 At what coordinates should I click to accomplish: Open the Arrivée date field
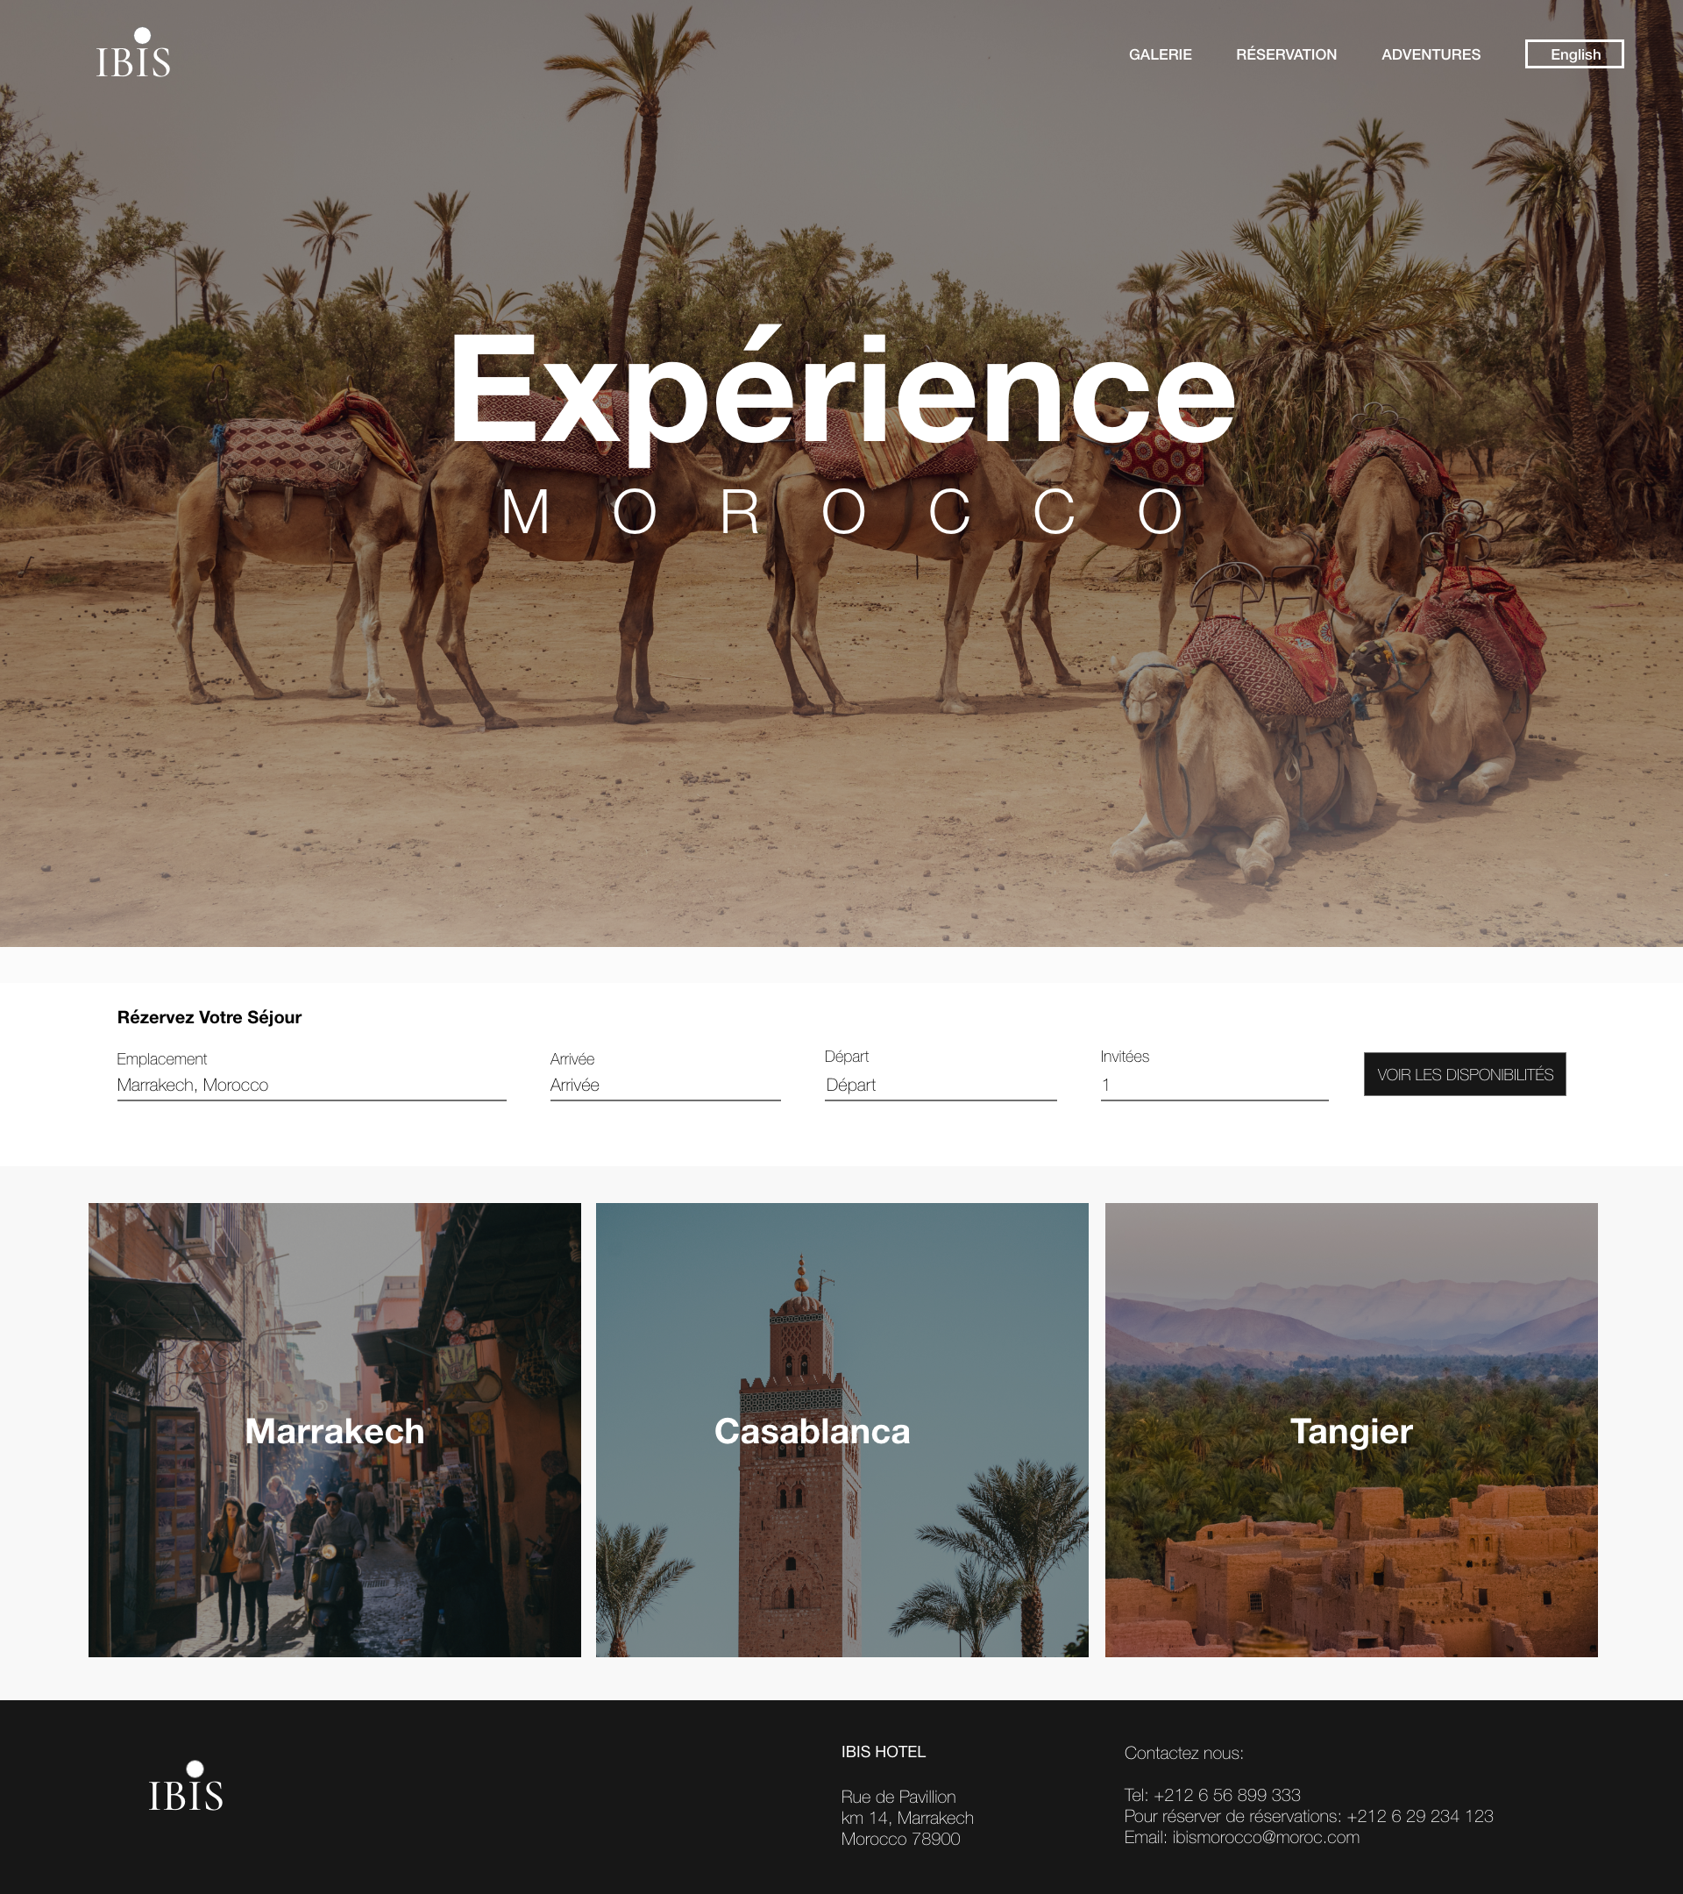[665, 1085]
